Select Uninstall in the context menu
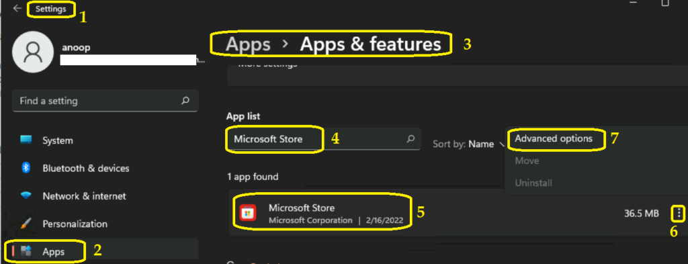The height and width of the screenshot is (264, 688). [x=533, y=183]
